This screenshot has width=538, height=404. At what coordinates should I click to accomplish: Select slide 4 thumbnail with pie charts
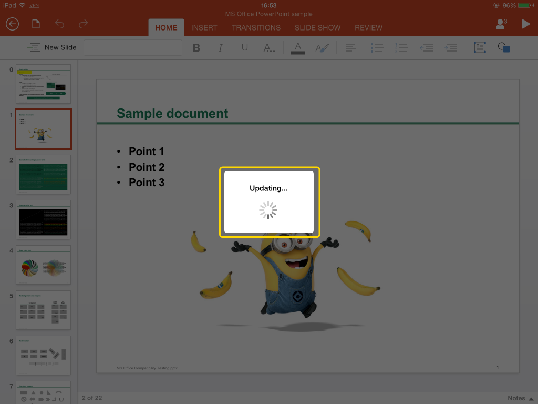tap(43, 265)
